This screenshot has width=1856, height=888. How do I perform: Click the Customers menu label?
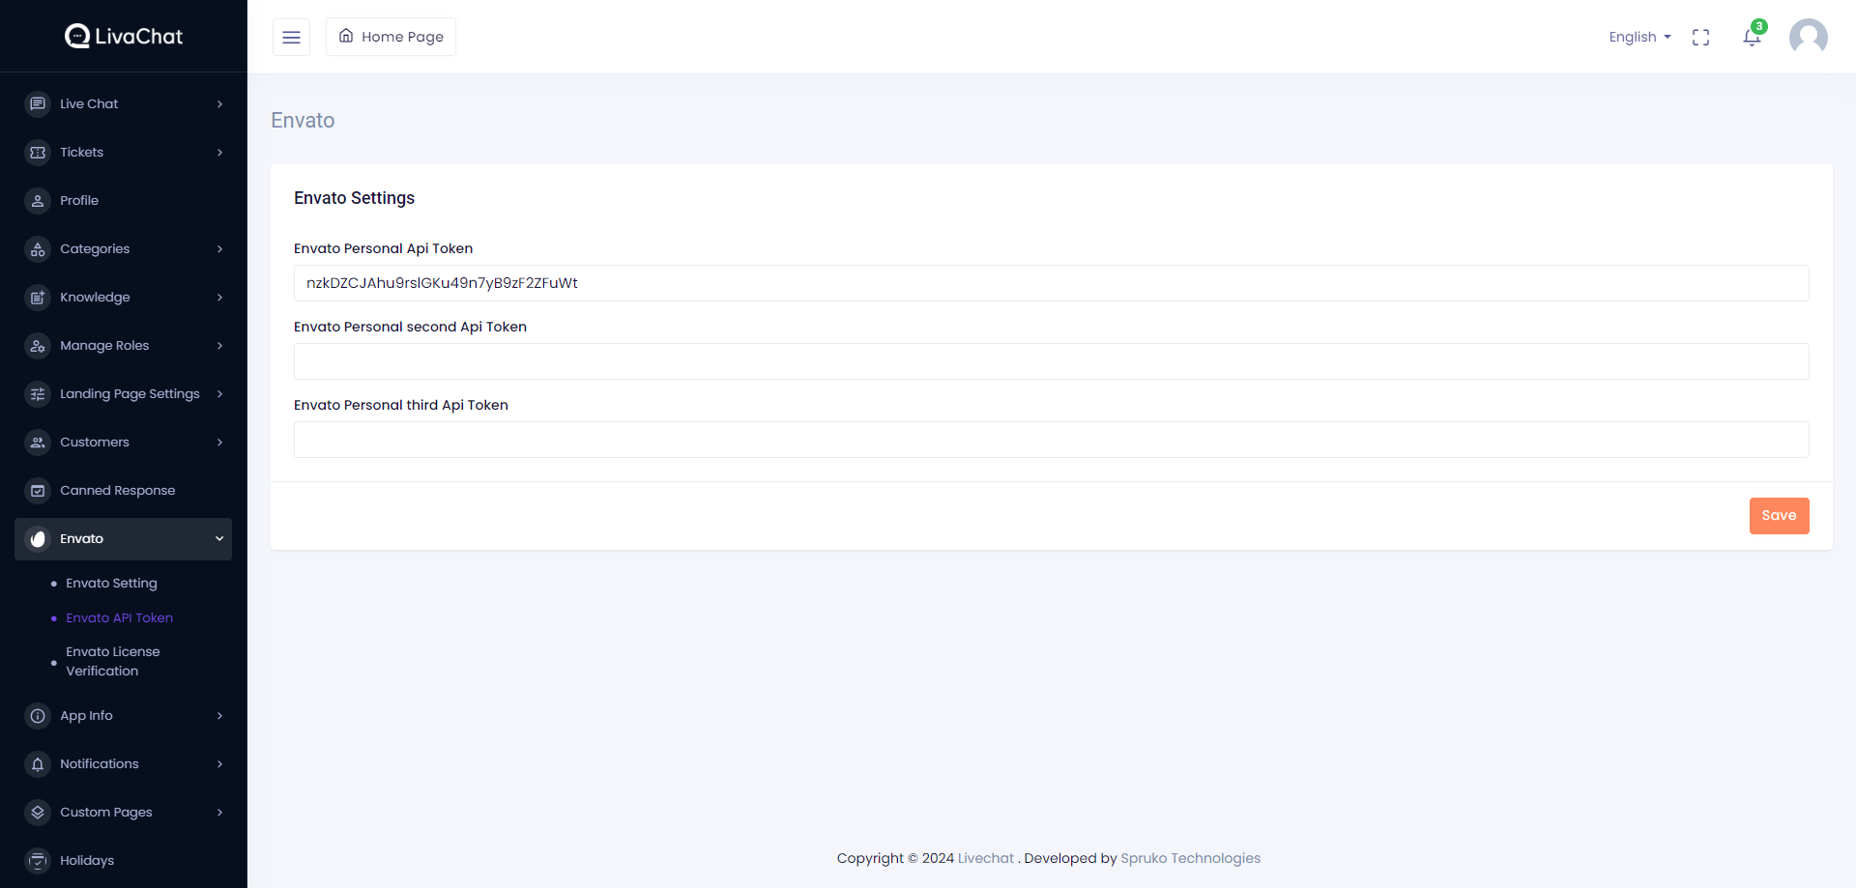95,442
